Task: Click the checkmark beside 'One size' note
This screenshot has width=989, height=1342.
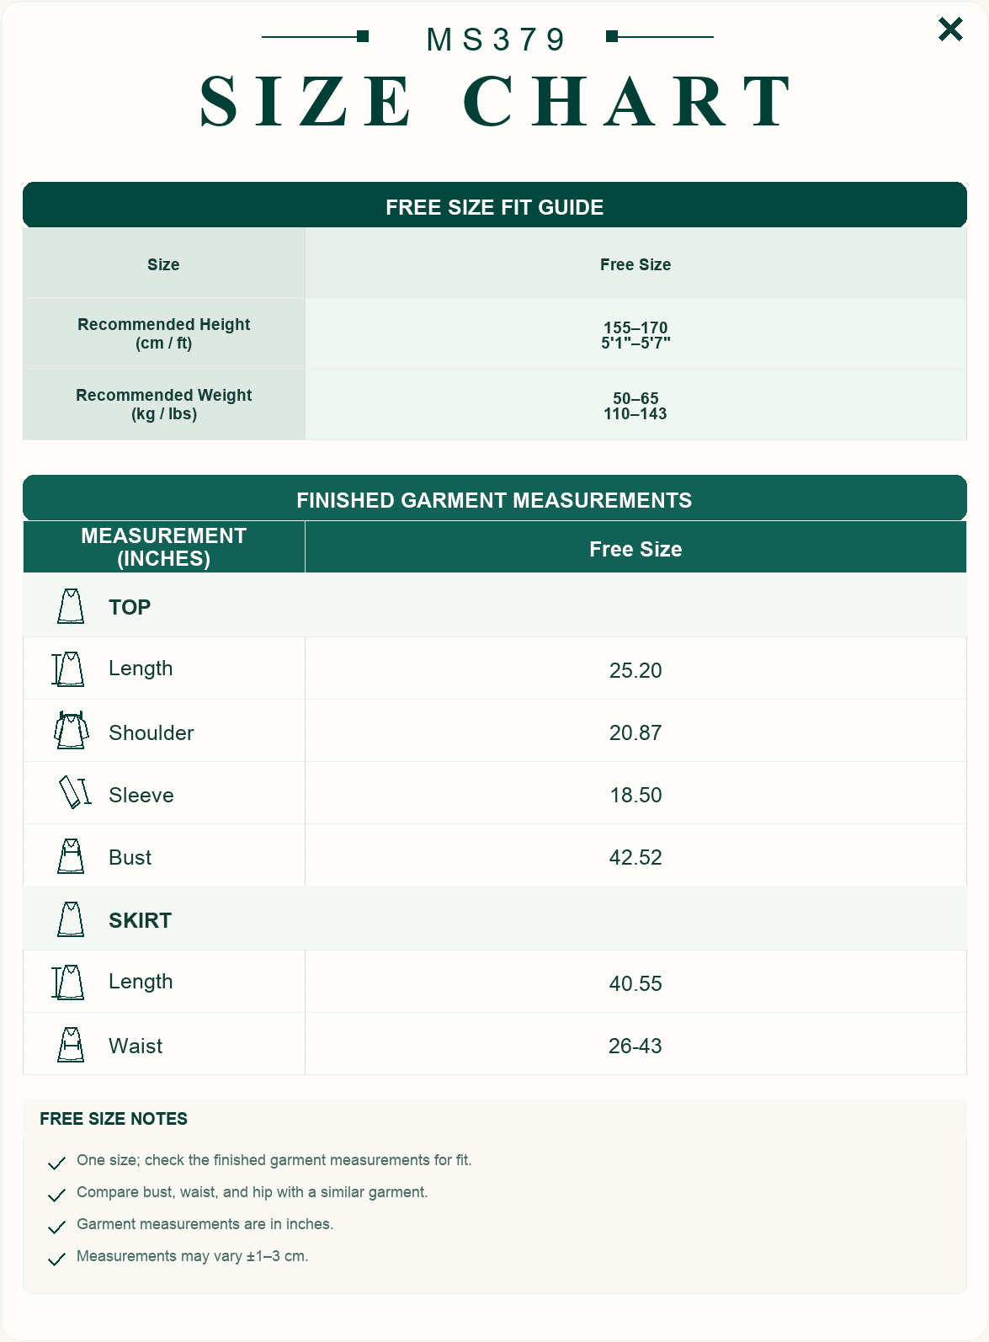Action: (x=56, y=1163)
